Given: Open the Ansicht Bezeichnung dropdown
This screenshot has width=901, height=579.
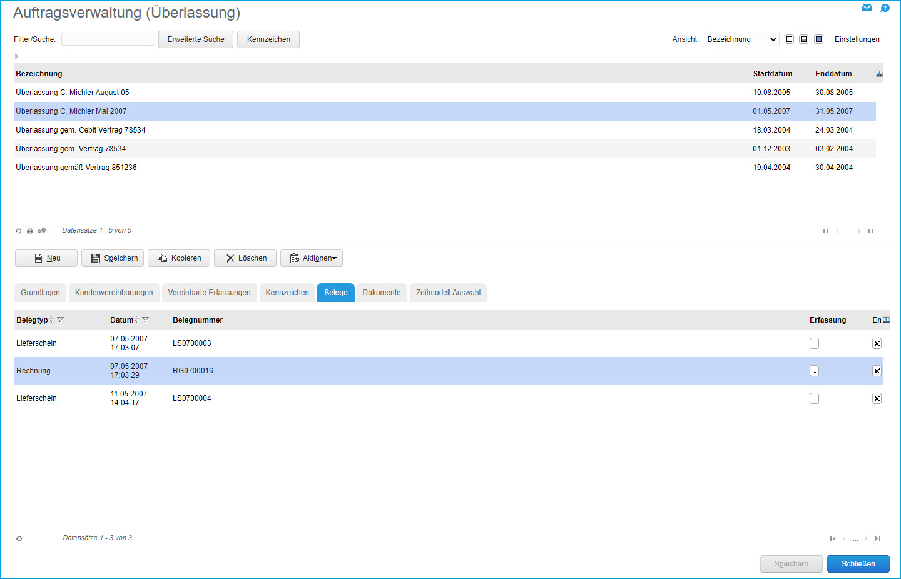Looking at the screenshot, I should (x=741, y=39).
